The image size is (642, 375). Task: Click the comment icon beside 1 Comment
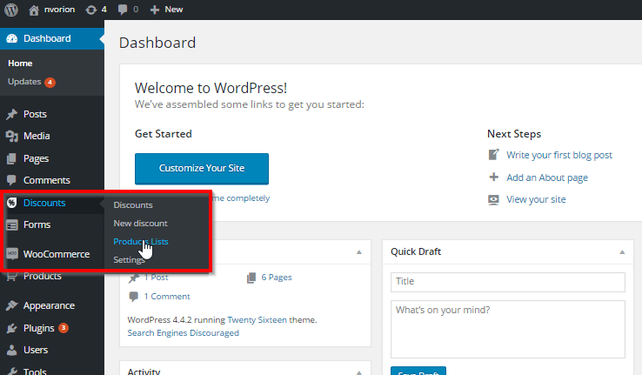[x=133, y=297]
